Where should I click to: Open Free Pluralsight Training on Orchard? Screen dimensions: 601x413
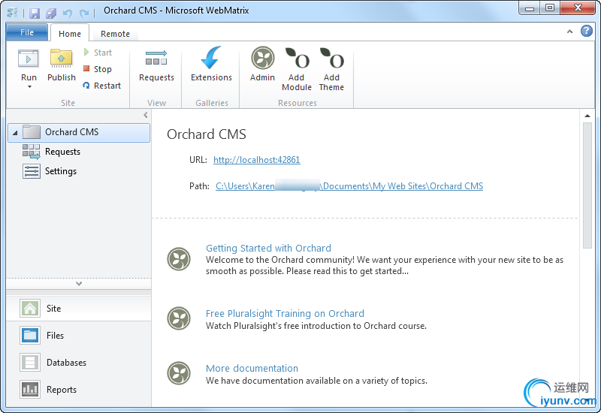pyautogui.click(x=285, y=313)
